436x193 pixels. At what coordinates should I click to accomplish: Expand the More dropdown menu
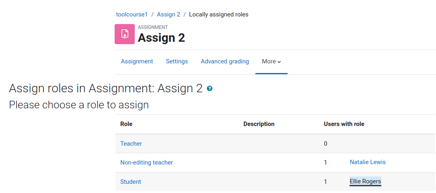[x=271, y=61]
